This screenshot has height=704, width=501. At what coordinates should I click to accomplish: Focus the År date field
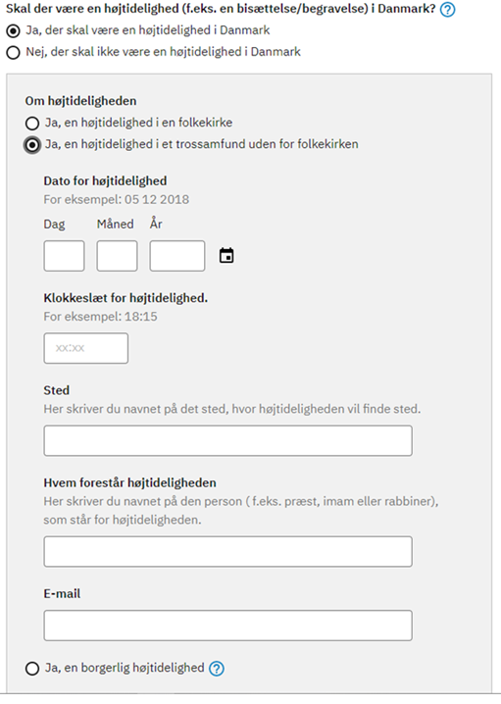[x=177, y=256]
